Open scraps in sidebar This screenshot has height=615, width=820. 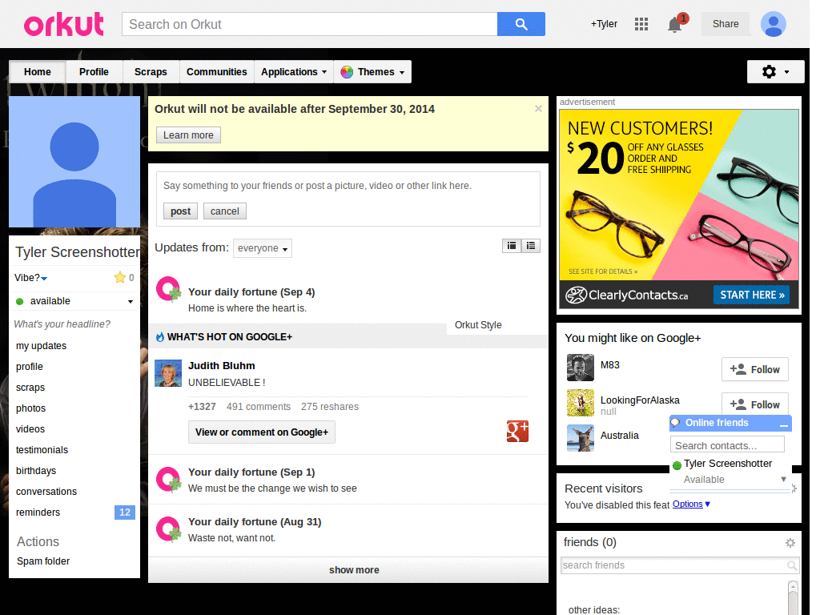pyautogui.click(x=30, y=388)
